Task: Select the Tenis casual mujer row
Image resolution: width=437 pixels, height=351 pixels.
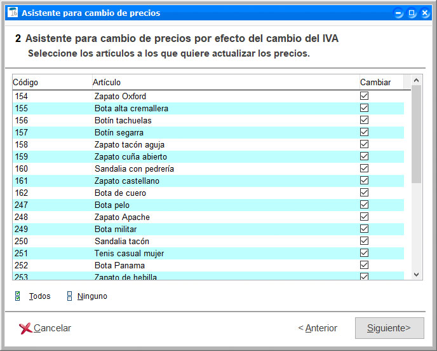Action: point(208,253)
